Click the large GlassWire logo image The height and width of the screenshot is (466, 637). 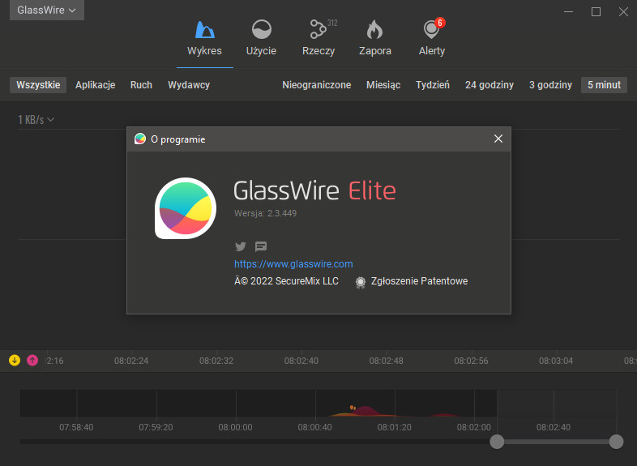(186, 208)
